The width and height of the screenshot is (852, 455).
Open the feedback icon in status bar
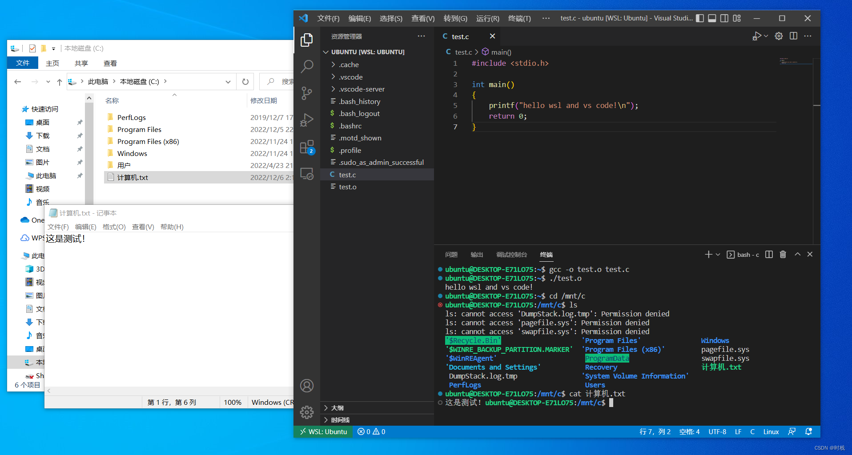(792, 431)
